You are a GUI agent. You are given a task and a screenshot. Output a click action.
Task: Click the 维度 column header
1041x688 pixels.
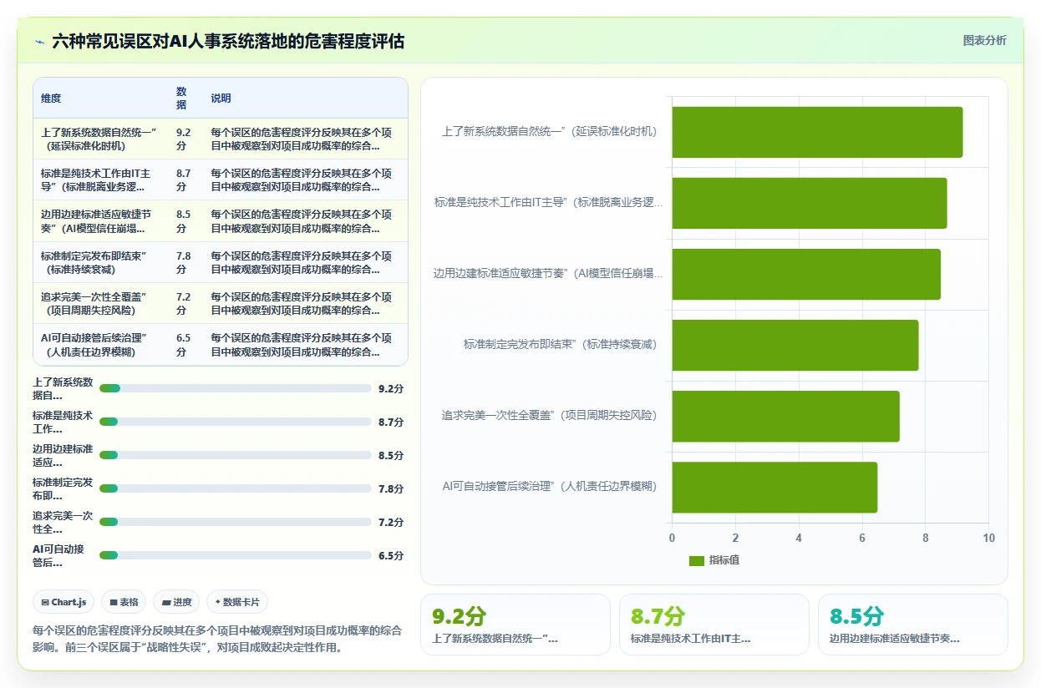coord(51,99)
